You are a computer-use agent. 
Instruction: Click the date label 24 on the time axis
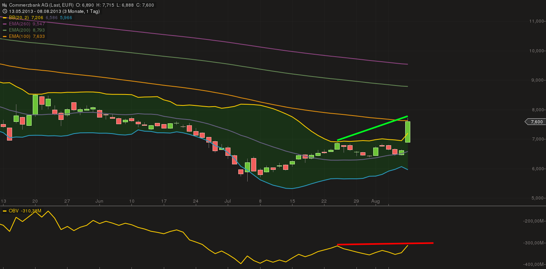tap(196, 201)
